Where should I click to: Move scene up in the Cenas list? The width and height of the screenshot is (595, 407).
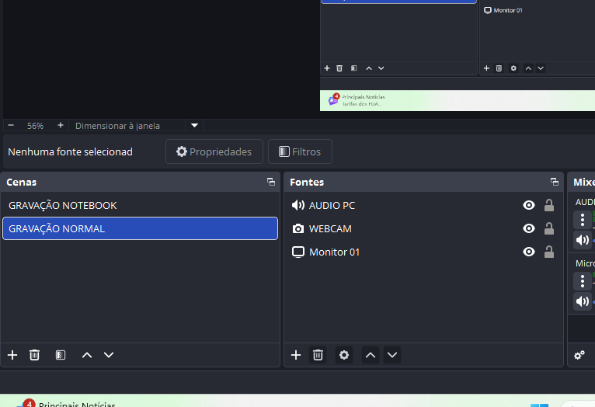coord(87,355)
